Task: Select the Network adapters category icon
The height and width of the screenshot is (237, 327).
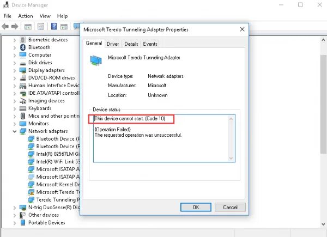Action: (x=23, y=131)
